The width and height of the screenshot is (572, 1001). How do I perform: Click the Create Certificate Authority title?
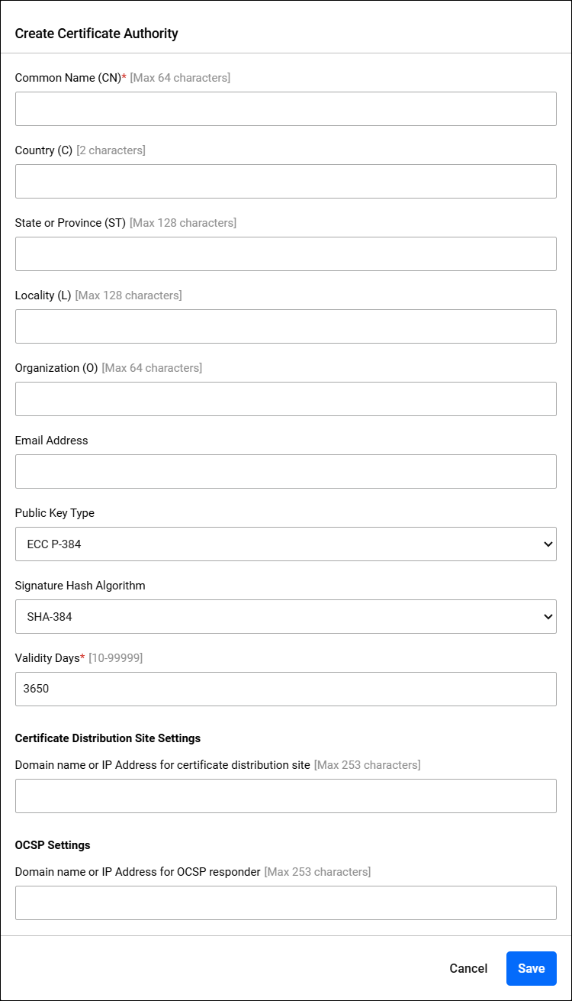pos(97,34)
